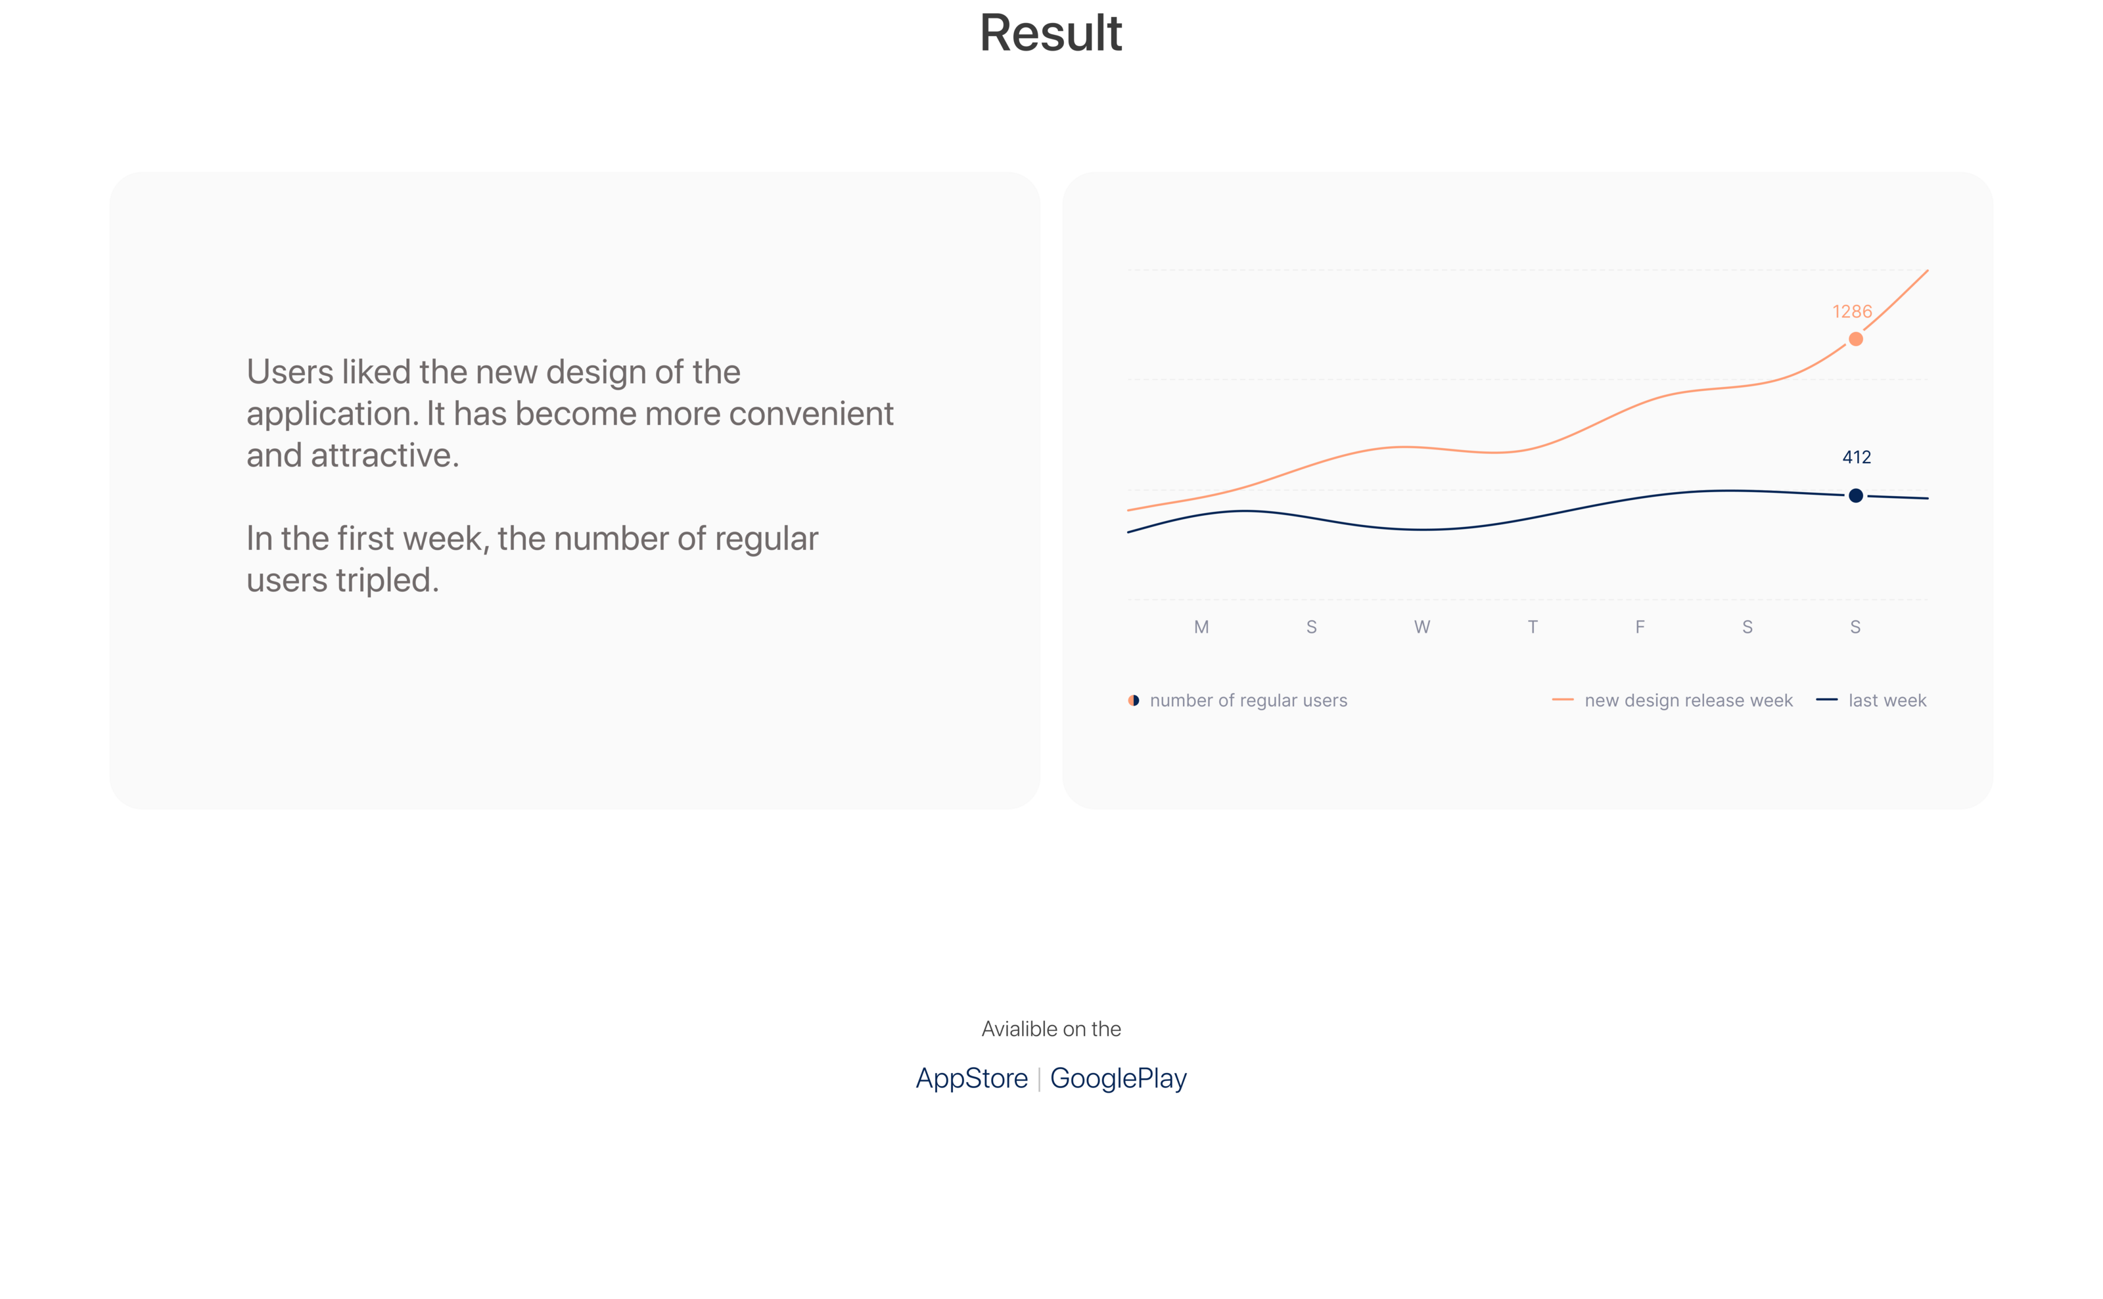
Task: Click the orange data point on the chart
Action: 1856,339
